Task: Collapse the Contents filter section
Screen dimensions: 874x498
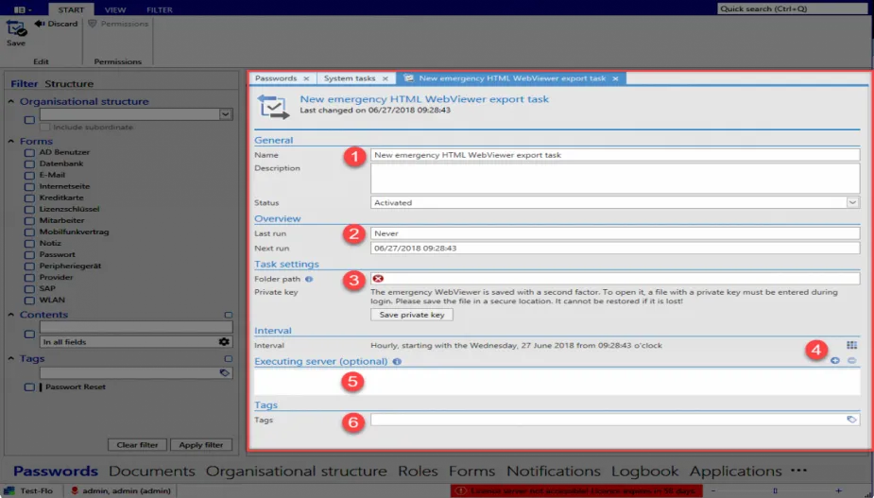Action: click(10, 315)
